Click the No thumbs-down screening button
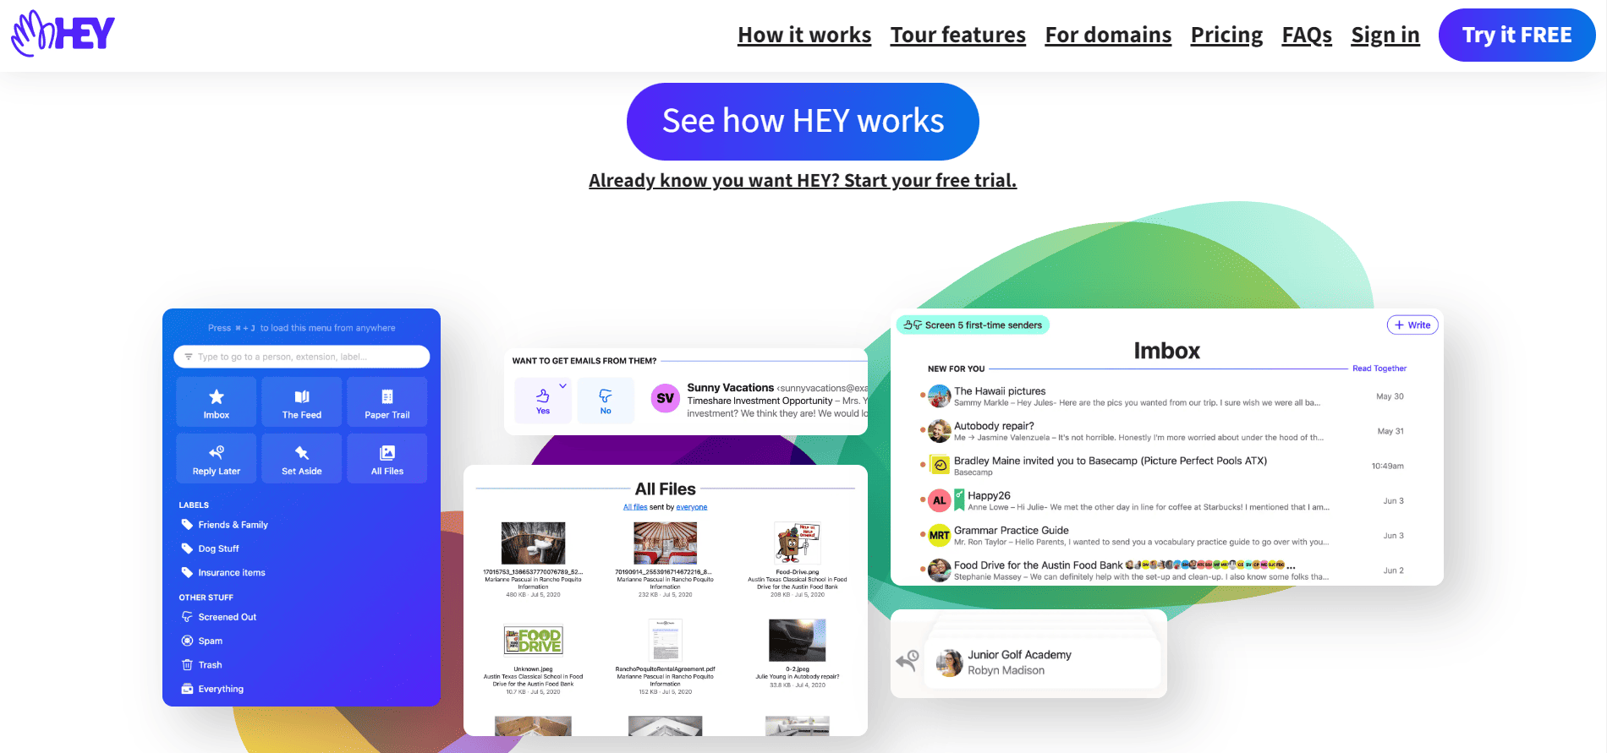 coord(606,401)
